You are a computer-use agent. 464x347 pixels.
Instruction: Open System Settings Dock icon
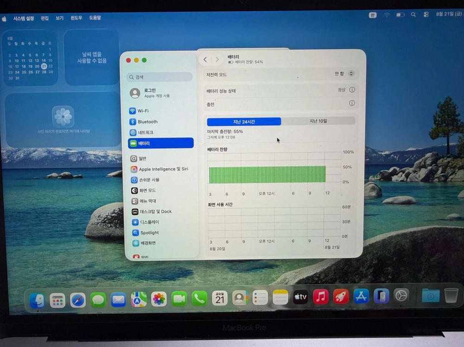(401, 295)
